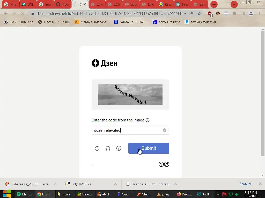Open Chrome three-dot menu
The height and width of the screenshot is (198, 265).
coord(259,13)
